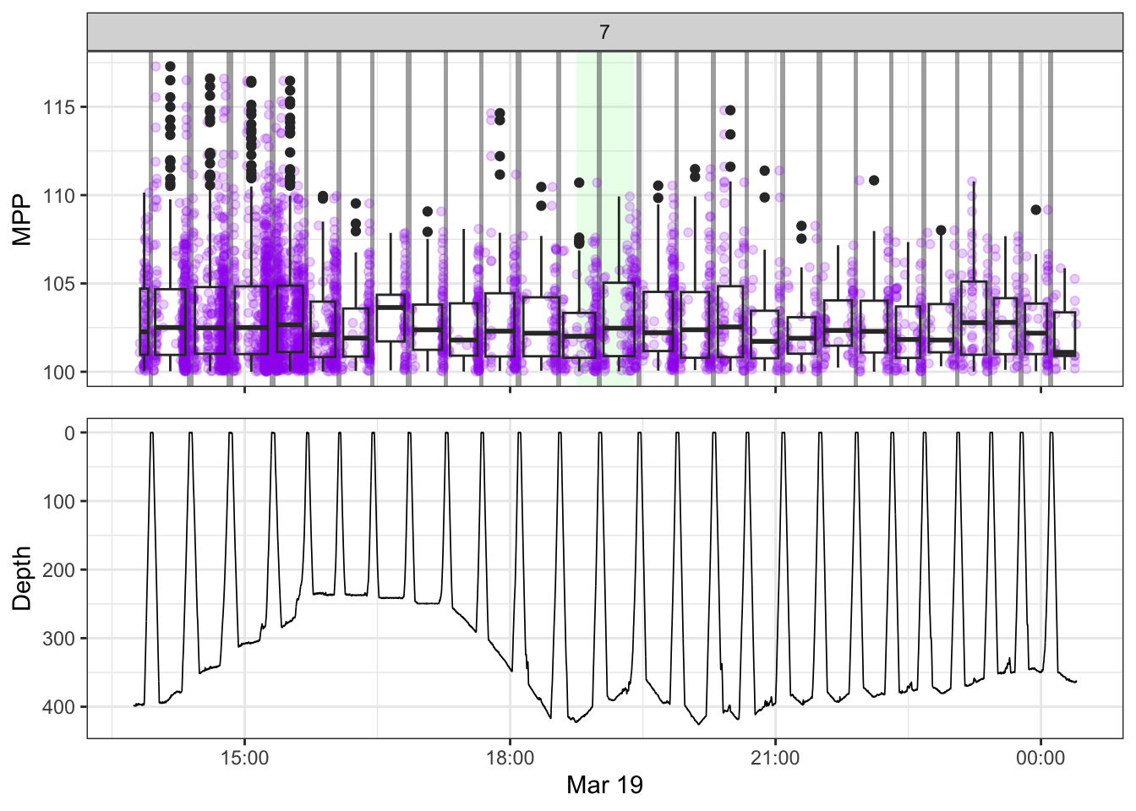Select the 00:00 time tick label
Viewport: 1136px width, 811px height.
click(1040, 758)
